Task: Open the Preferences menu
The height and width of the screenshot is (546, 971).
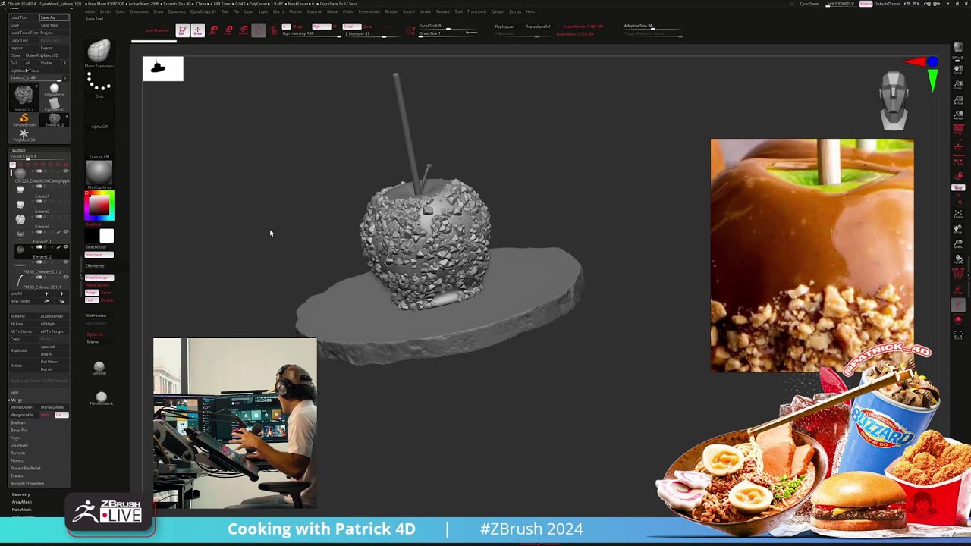Action: pos(369,11)
